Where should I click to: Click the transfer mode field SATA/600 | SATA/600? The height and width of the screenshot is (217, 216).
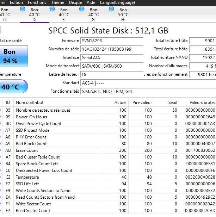112,66
